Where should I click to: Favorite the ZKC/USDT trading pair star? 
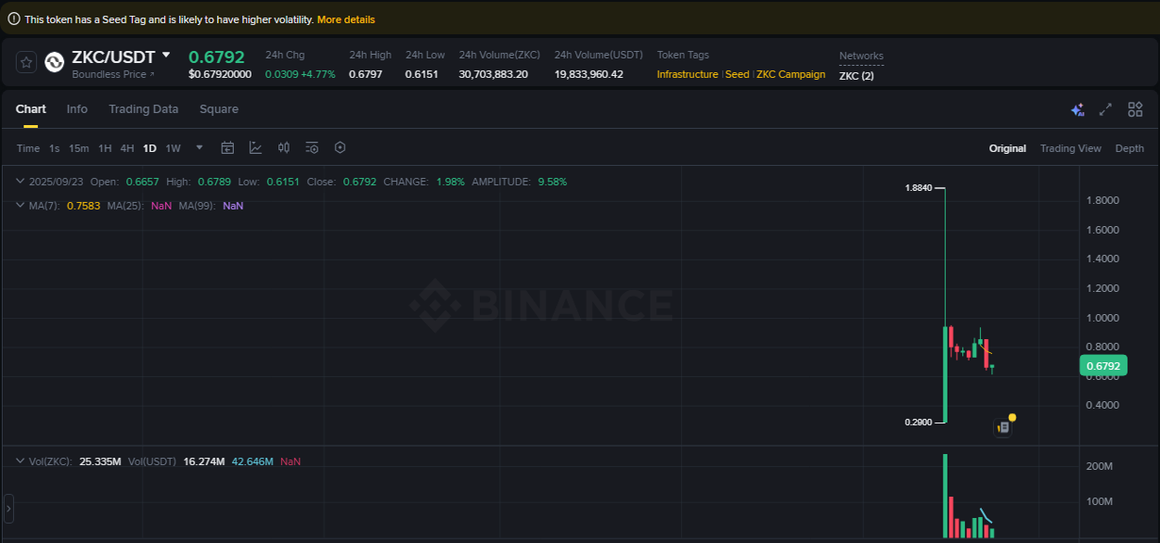tap(25, 62)
